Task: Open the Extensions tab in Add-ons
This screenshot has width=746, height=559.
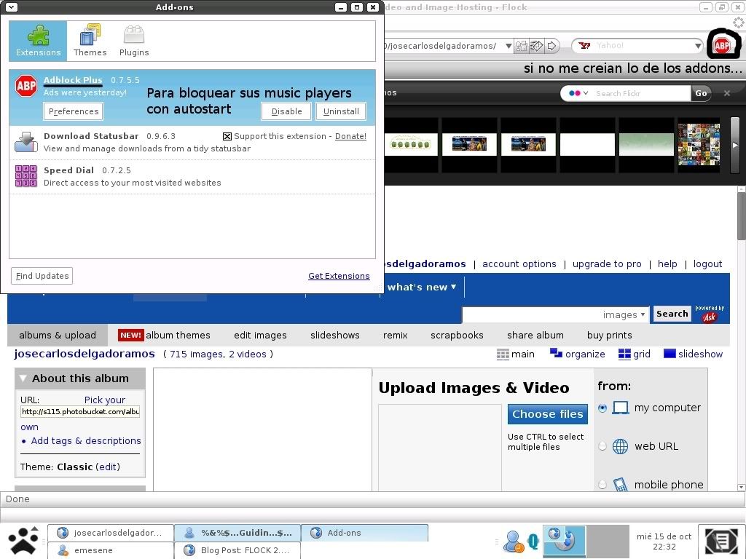Action: (38, 41)
